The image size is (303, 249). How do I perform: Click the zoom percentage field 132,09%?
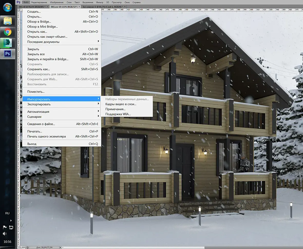click(x=22, y=247)
